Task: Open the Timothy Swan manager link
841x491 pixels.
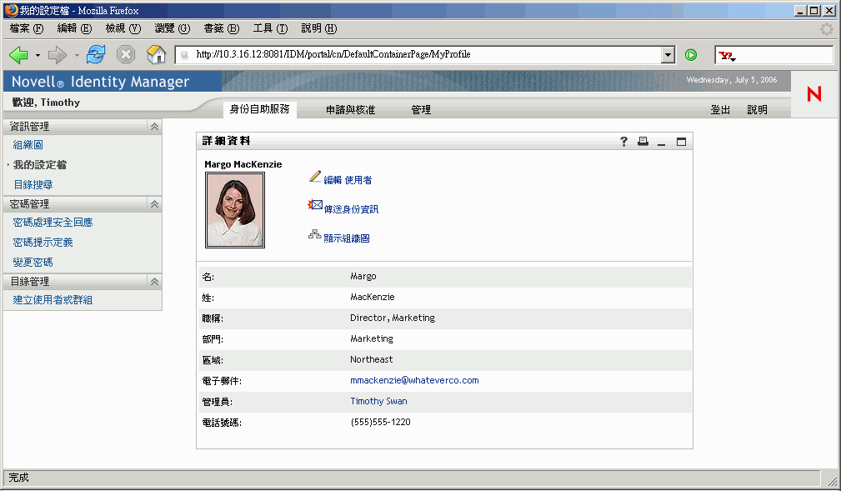Action: (378, 401)
